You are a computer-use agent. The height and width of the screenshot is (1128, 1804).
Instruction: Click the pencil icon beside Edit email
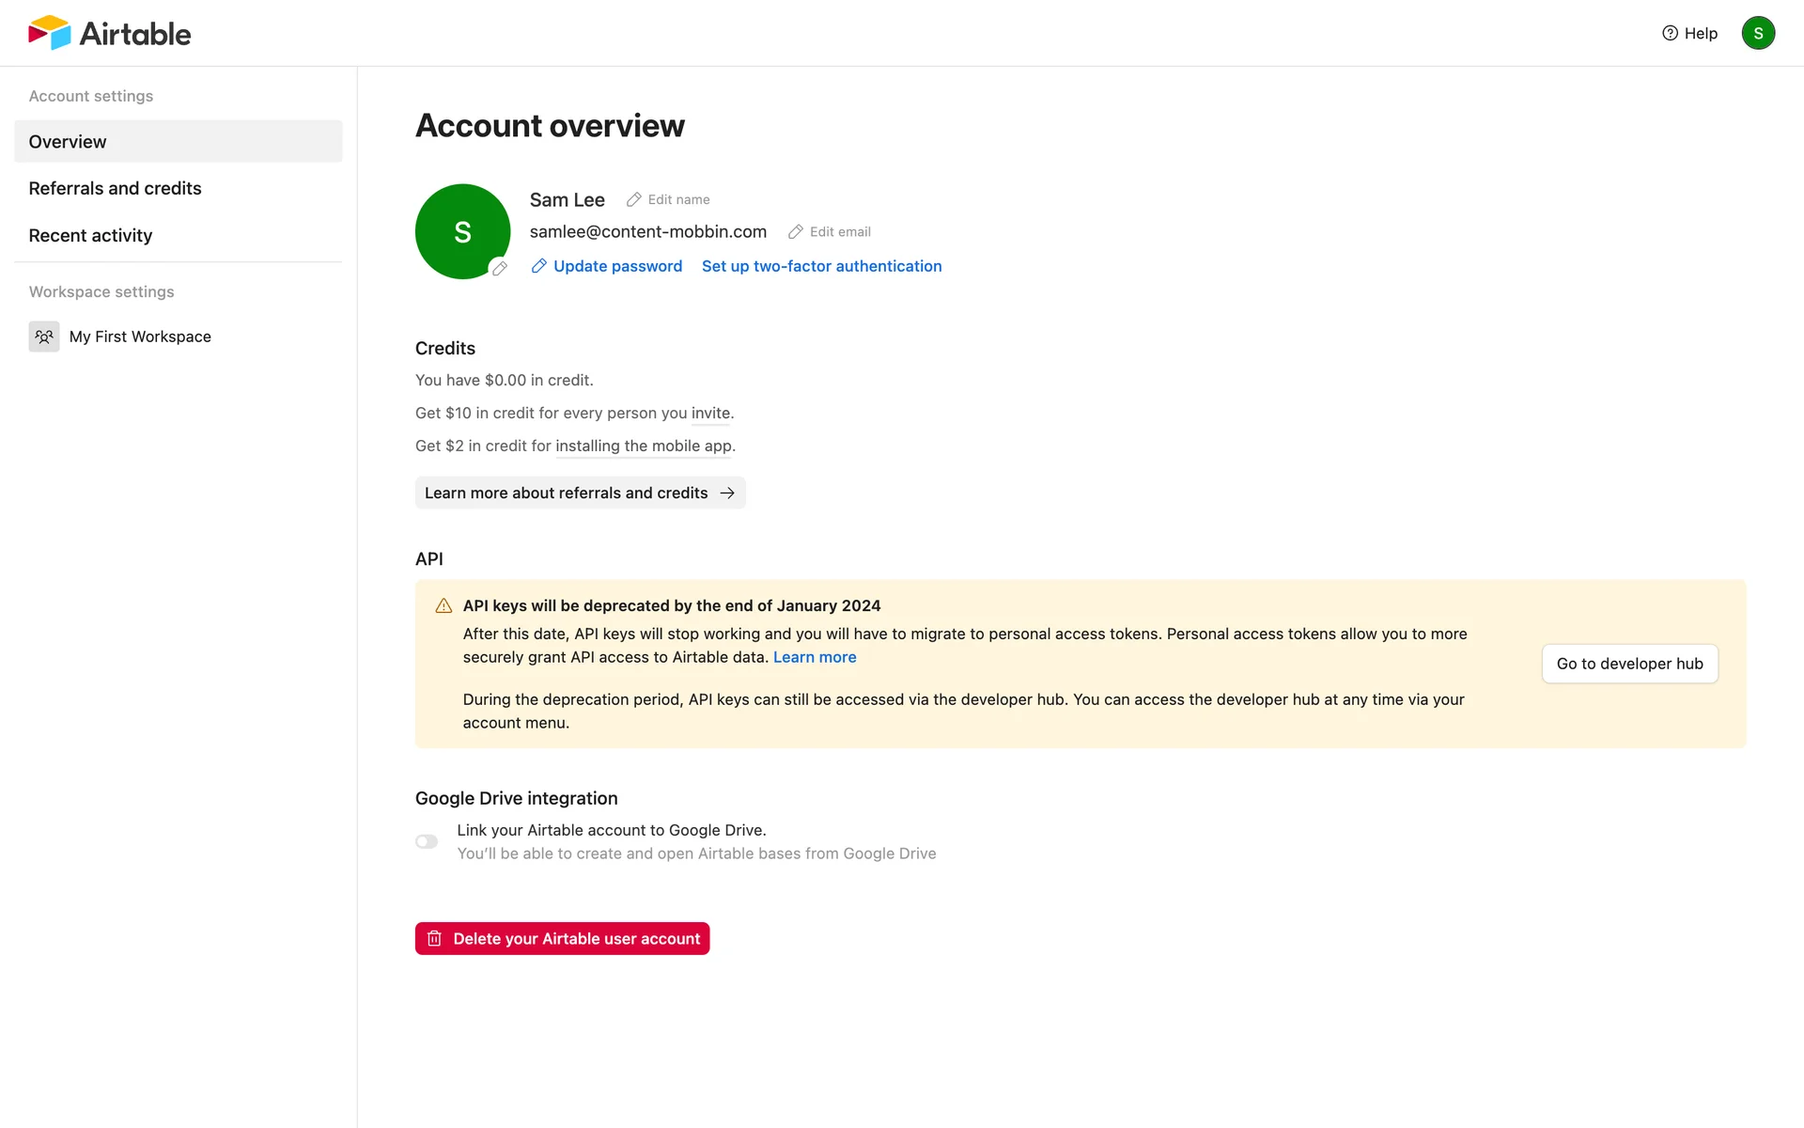[796, 231]
